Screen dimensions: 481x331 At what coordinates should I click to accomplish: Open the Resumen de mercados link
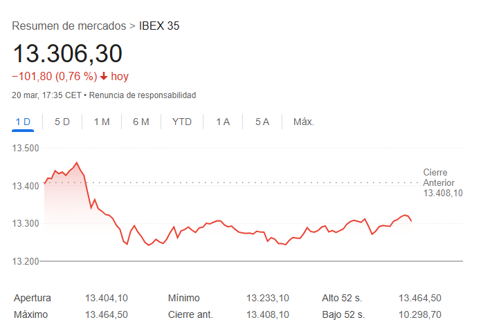click(x=69, y=26)
